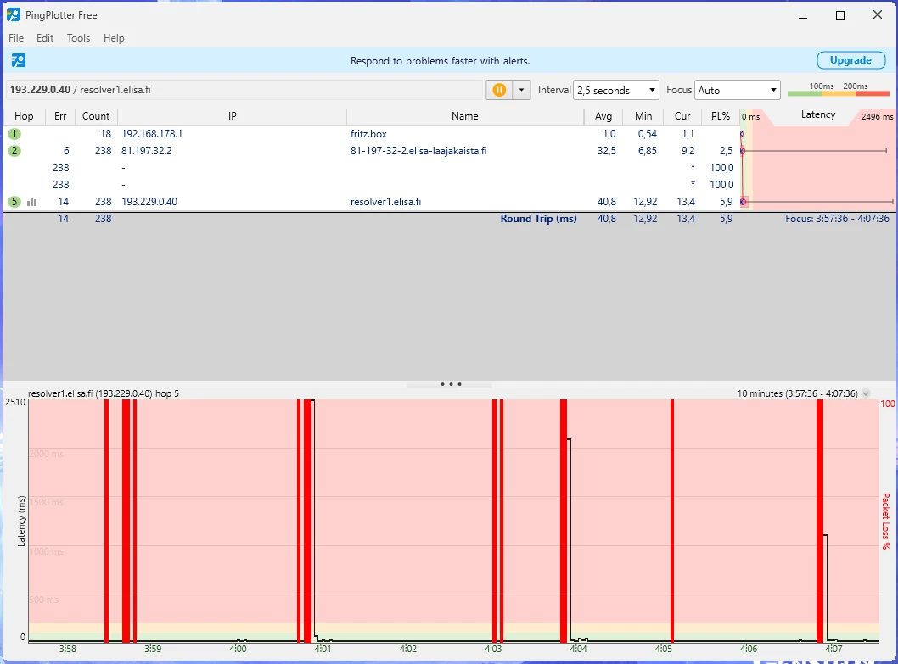Click the Err column header
Image resolution: width=898 pixels, height=664 pixels.
pos(60,116)
